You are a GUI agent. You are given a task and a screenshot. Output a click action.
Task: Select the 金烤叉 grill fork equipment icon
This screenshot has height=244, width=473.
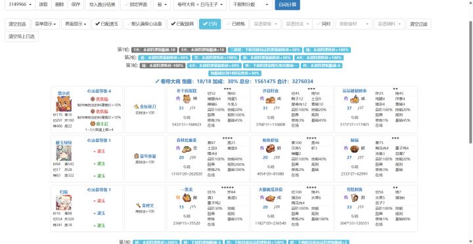coord(138,205)
